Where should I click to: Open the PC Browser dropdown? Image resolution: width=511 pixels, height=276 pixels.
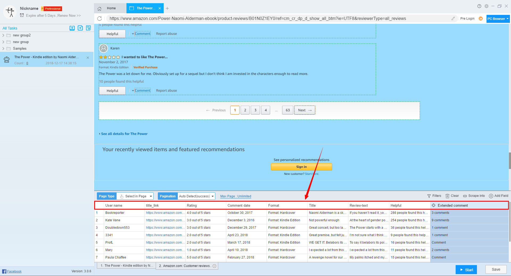click(x=498, y=19)
